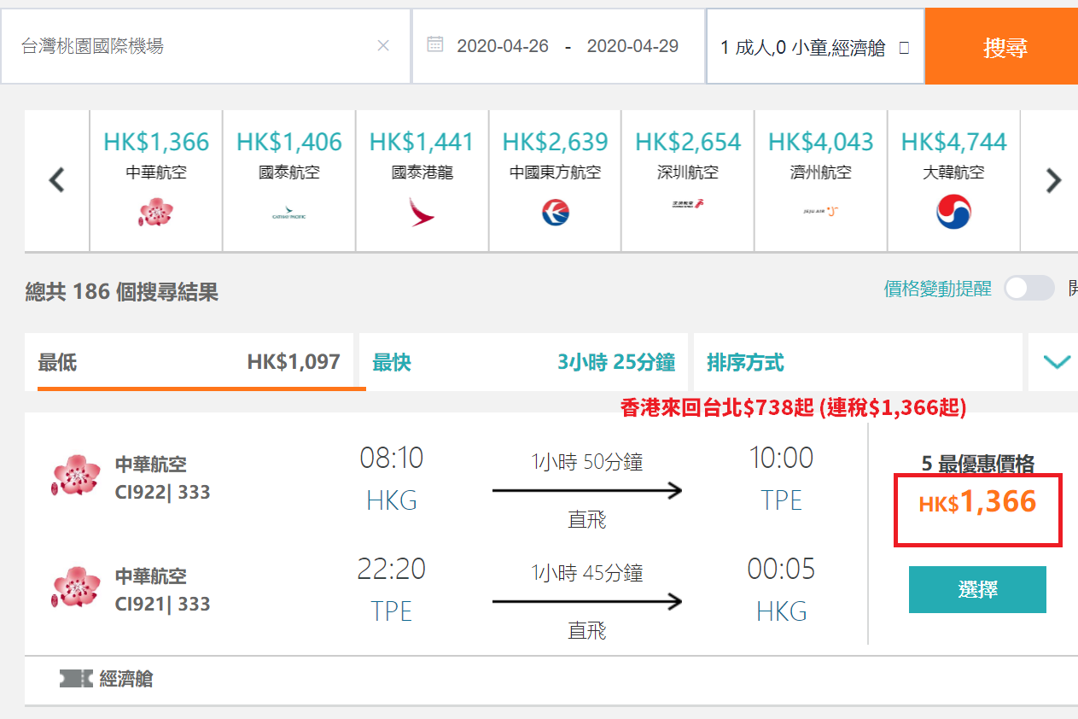This screenshot has height=719, width=1078.
Task: Click the Cathay Pacific logo in carousel
Action: coord(288,215)
